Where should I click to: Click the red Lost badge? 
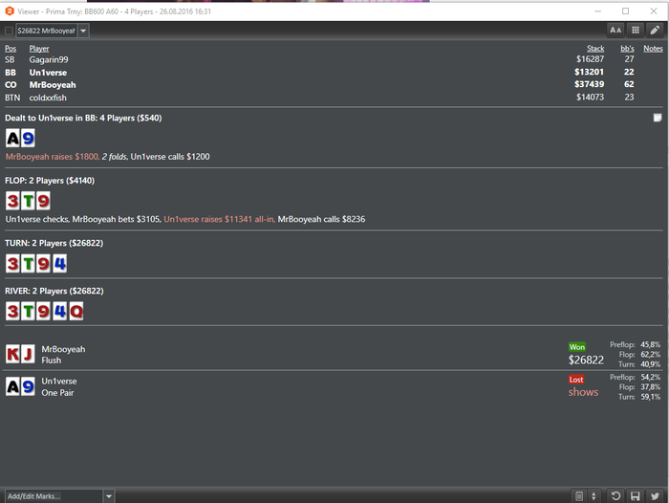576,380
